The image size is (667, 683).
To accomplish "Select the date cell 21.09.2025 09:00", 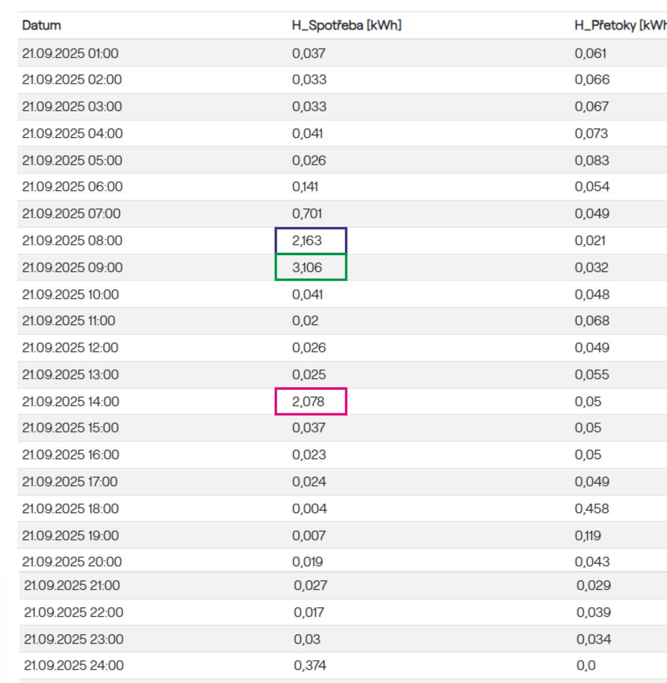I will (72, 267).
